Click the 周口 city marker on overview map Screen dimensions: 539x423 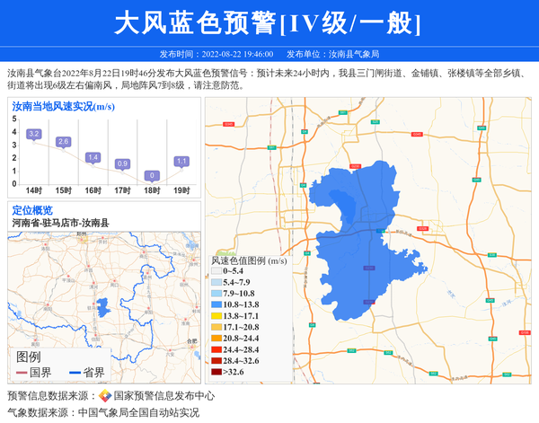click(x=114, y=283)
